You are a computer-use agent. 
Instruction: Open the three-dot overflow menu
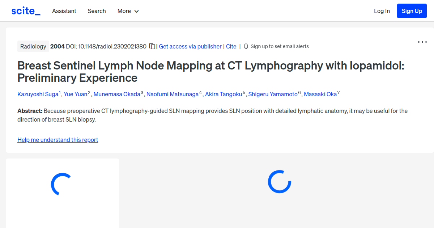pos(422,42)
